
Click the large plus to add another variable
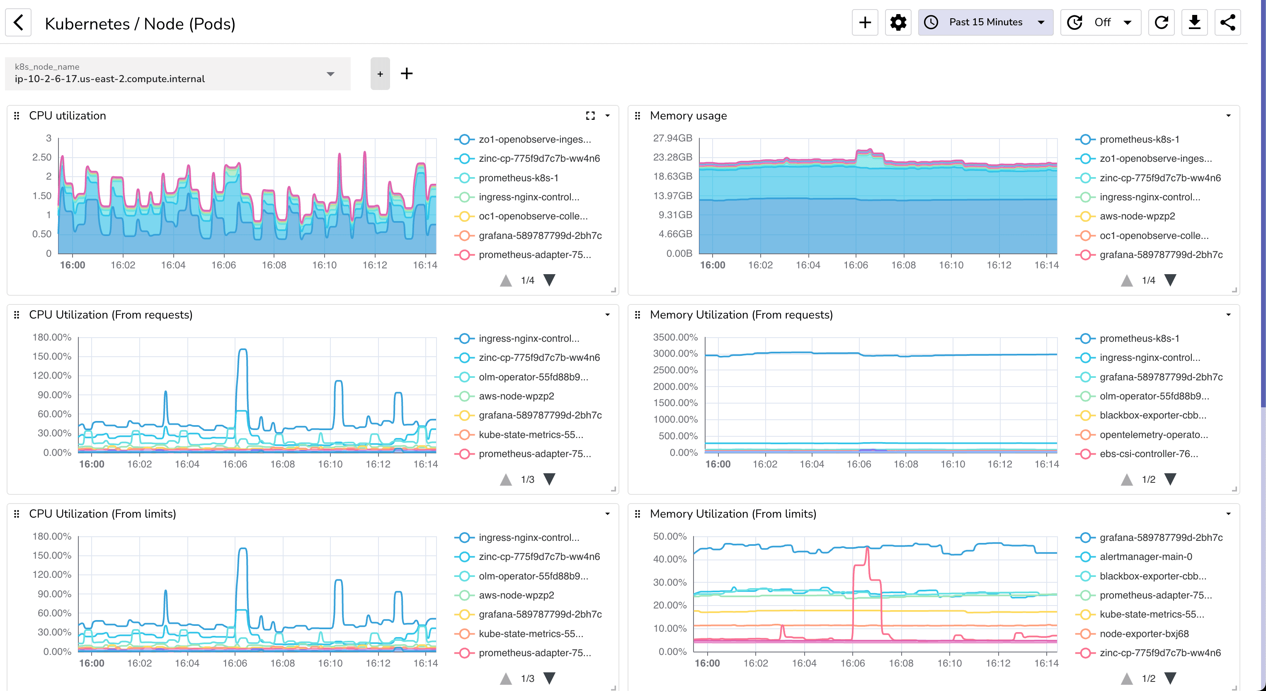(406, 74)
